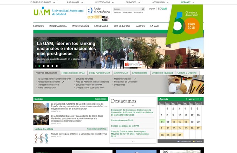Open the ESTUDIOS main menu
Image resolution: width=237 pixels, height=153 pixels.
click(x=39, y=26)
